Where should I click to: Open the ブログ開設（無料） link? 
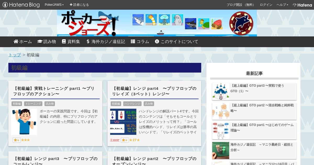tap(241, 5)
